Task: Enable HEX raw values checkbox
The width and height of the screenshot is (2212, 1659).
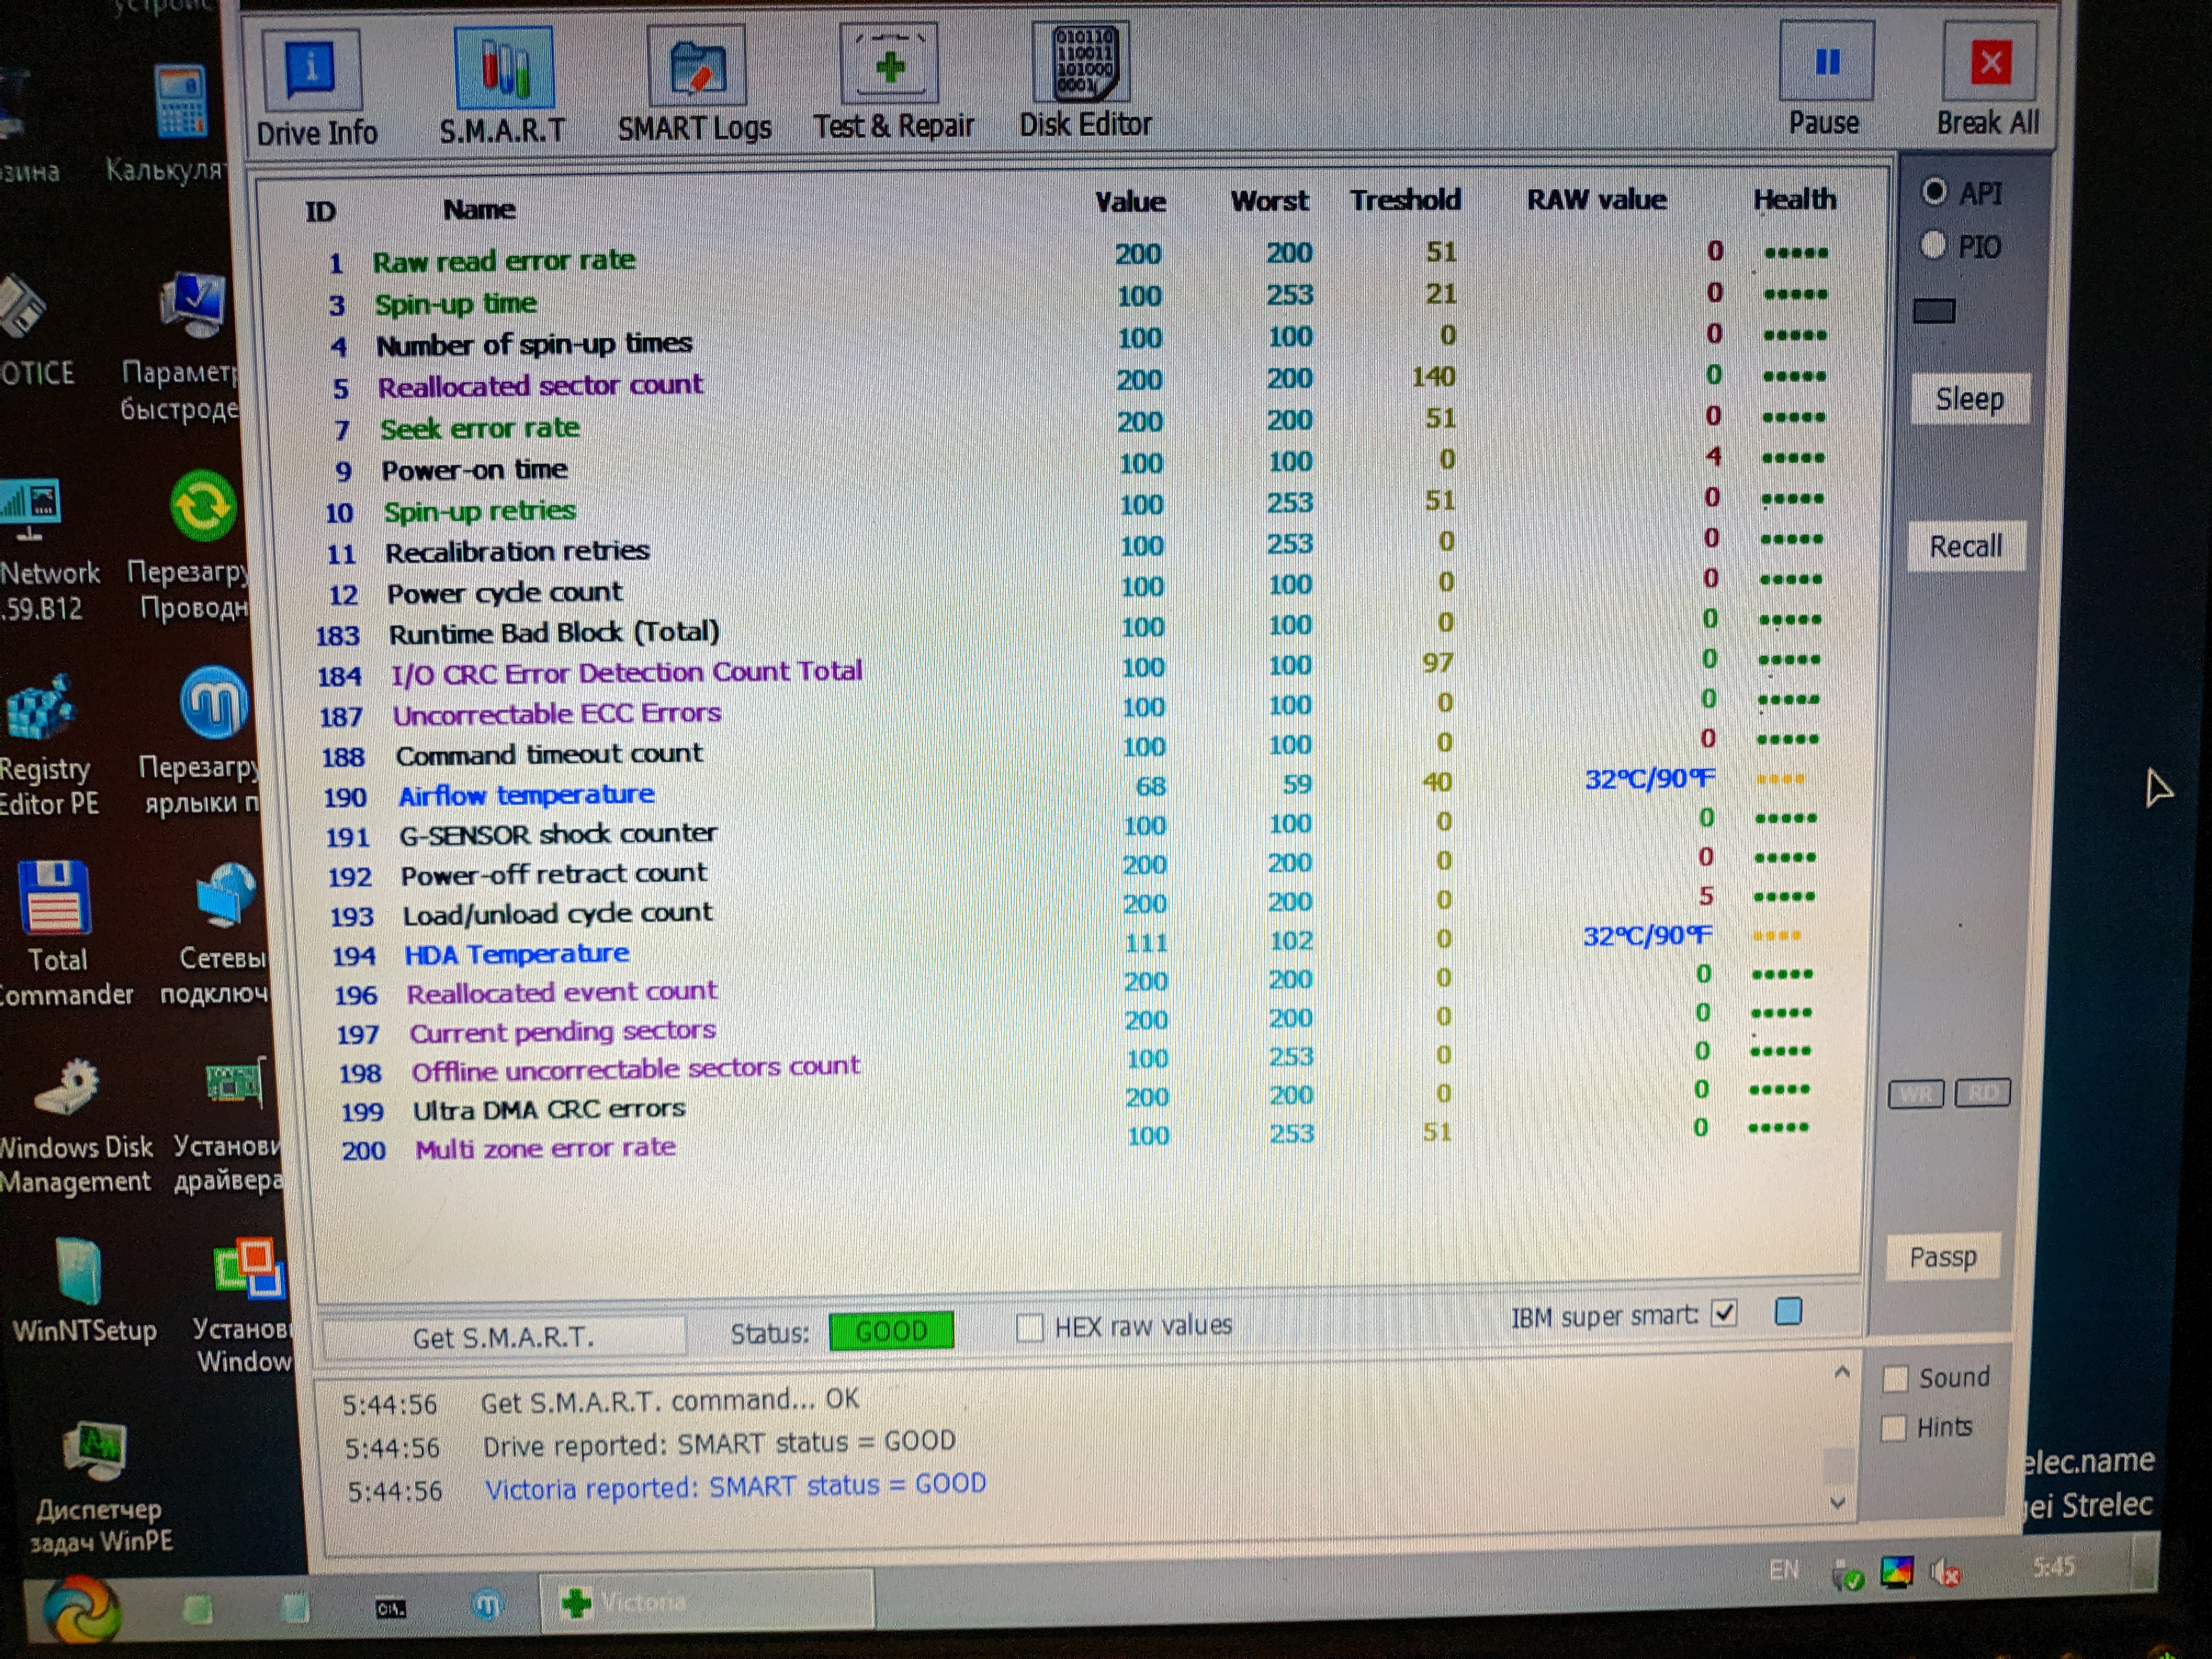Action: (1029, 1328)
